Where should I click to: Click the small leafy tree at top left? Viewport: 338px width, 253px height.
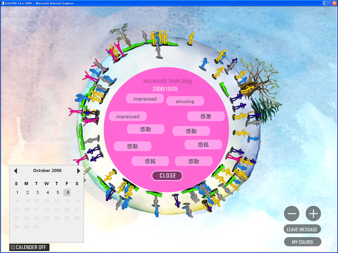122,34
